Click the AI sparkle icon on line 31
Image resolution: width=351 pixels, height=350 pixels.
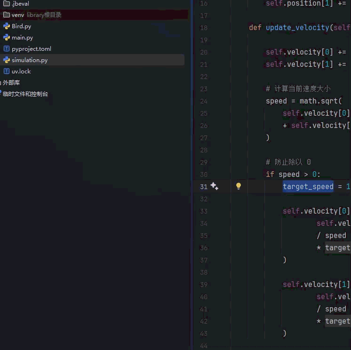point(214,186)
